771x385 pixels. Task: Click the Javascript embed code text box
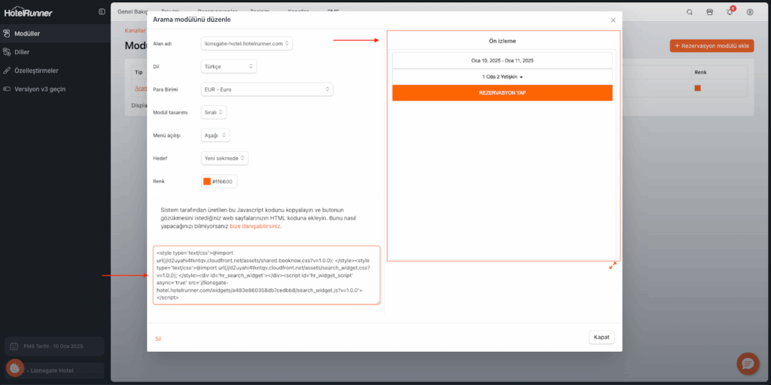click(267, 274)
